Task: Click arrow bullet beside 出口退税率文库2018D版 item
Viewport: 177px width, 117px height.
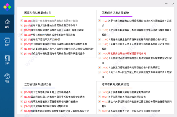Action: 22,39
